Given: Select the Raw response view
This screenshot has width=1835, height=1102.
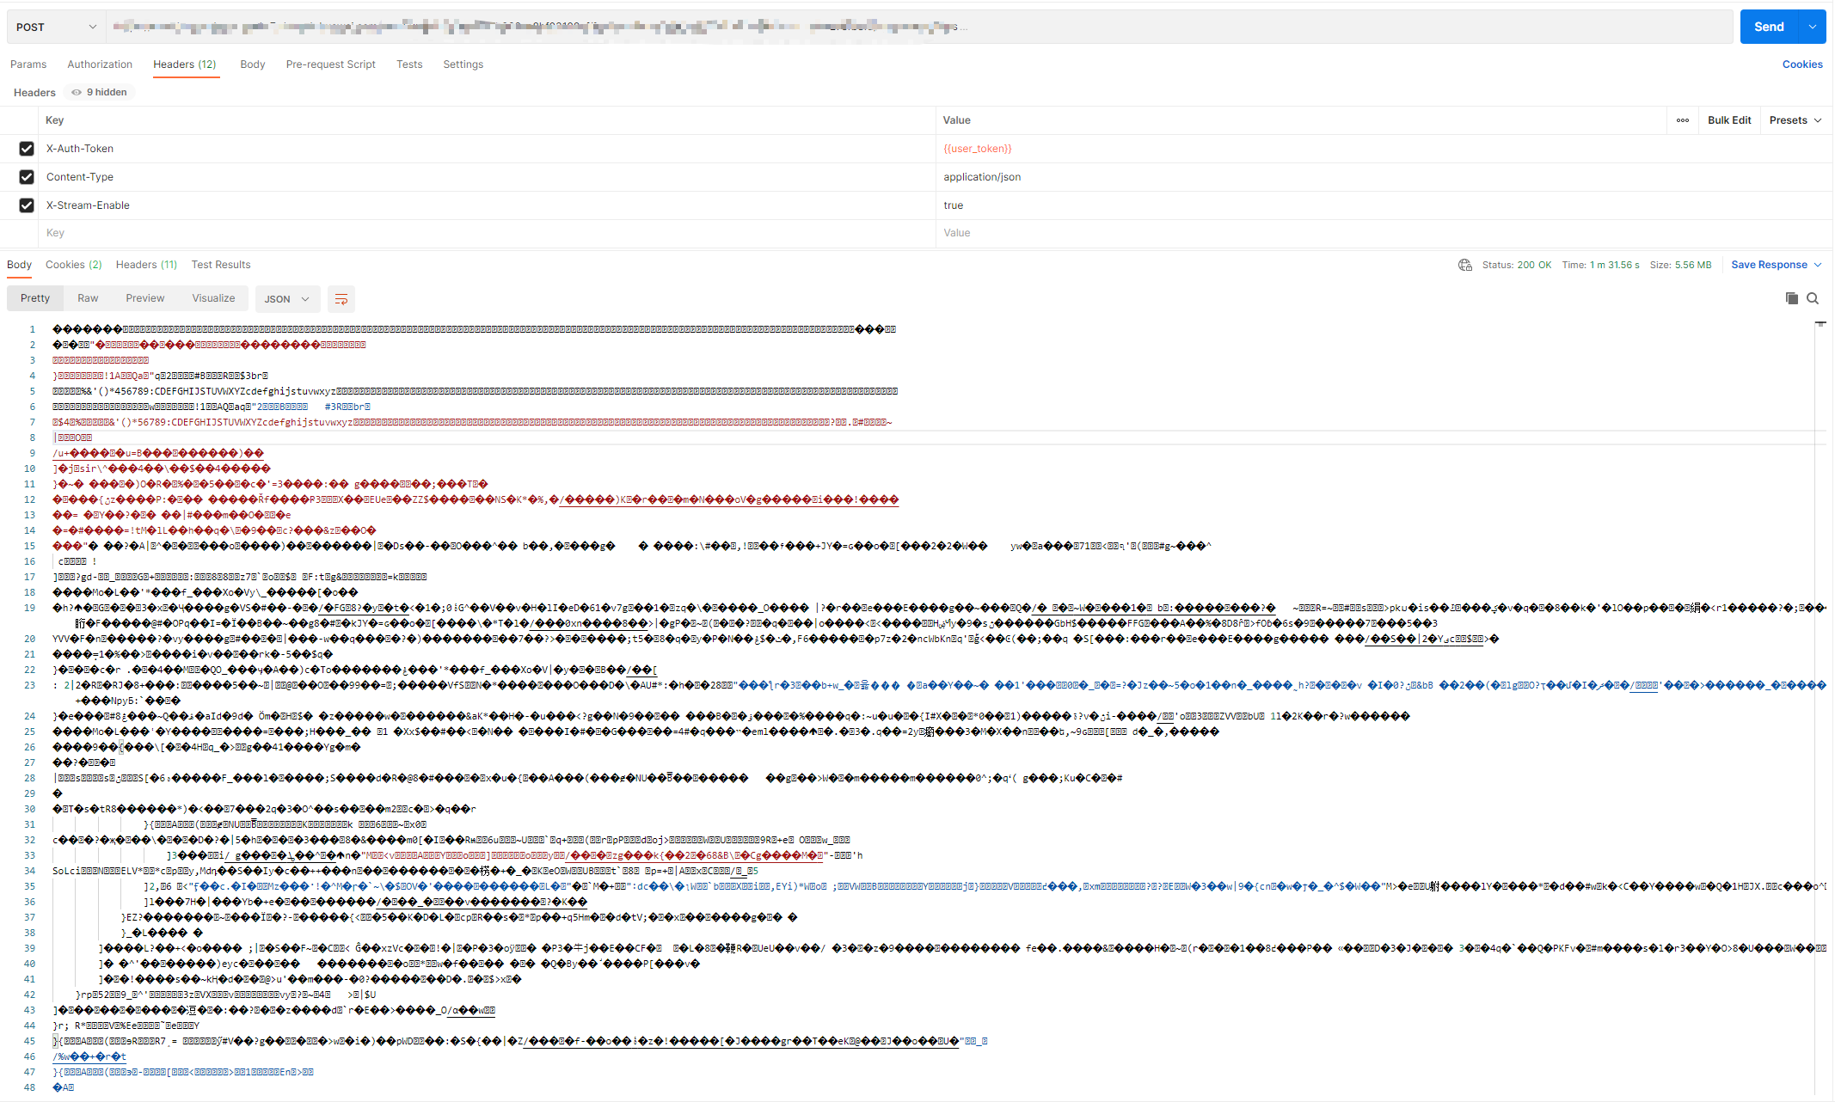Looking at the screenshot, I should 88,298.
